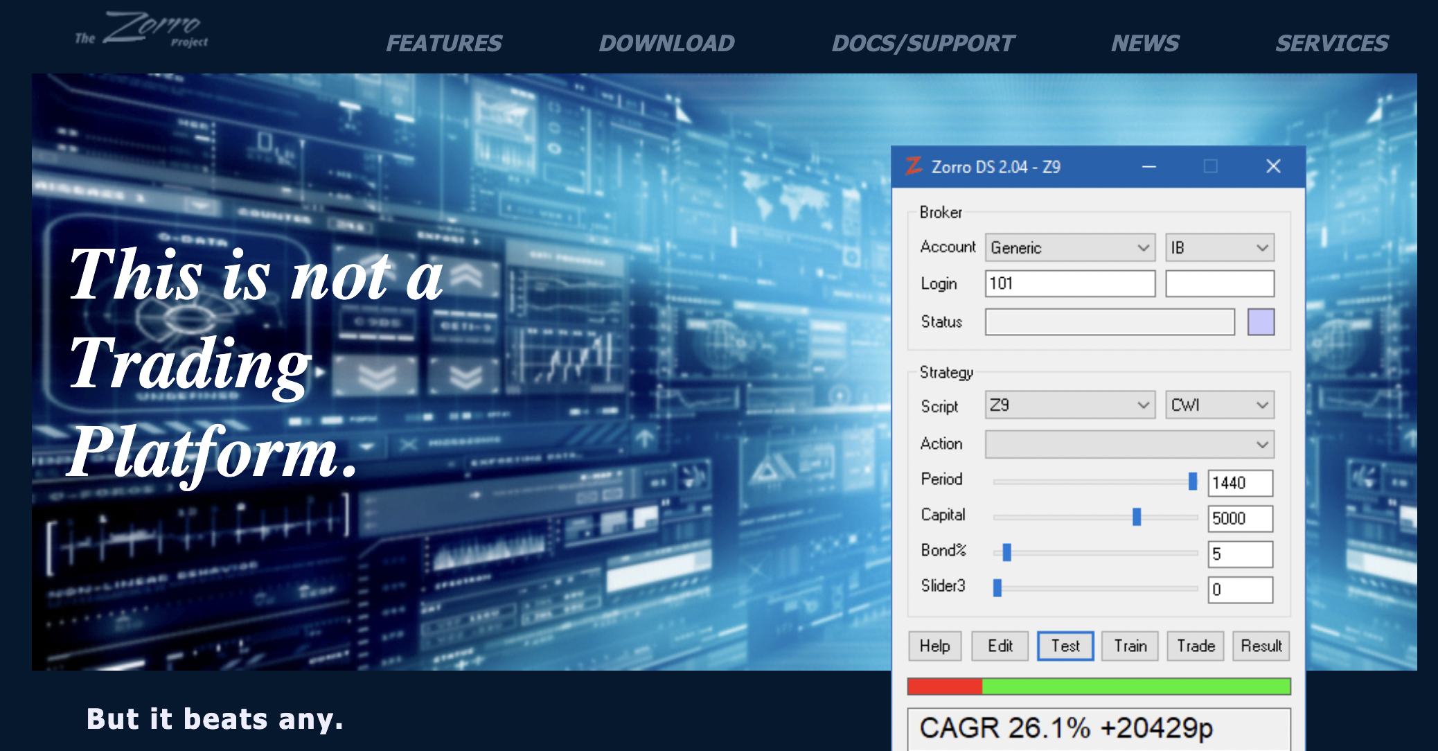This screenshot has height=751, width=1438.
Task: Expand the Account dropdown showing Generic
Action: [1070, 247]
